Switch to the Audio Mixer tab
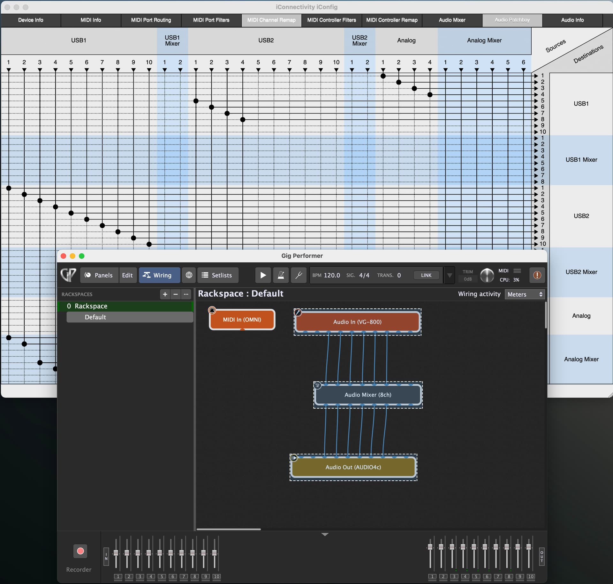The width and height of the screenshot is (613, 584). click(x=452, y=20)
